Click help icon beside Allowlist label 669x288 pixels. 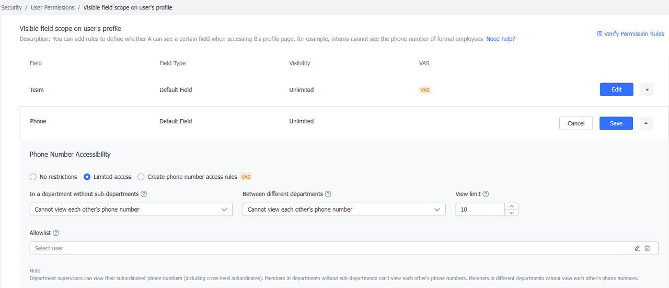pos(56,233)
